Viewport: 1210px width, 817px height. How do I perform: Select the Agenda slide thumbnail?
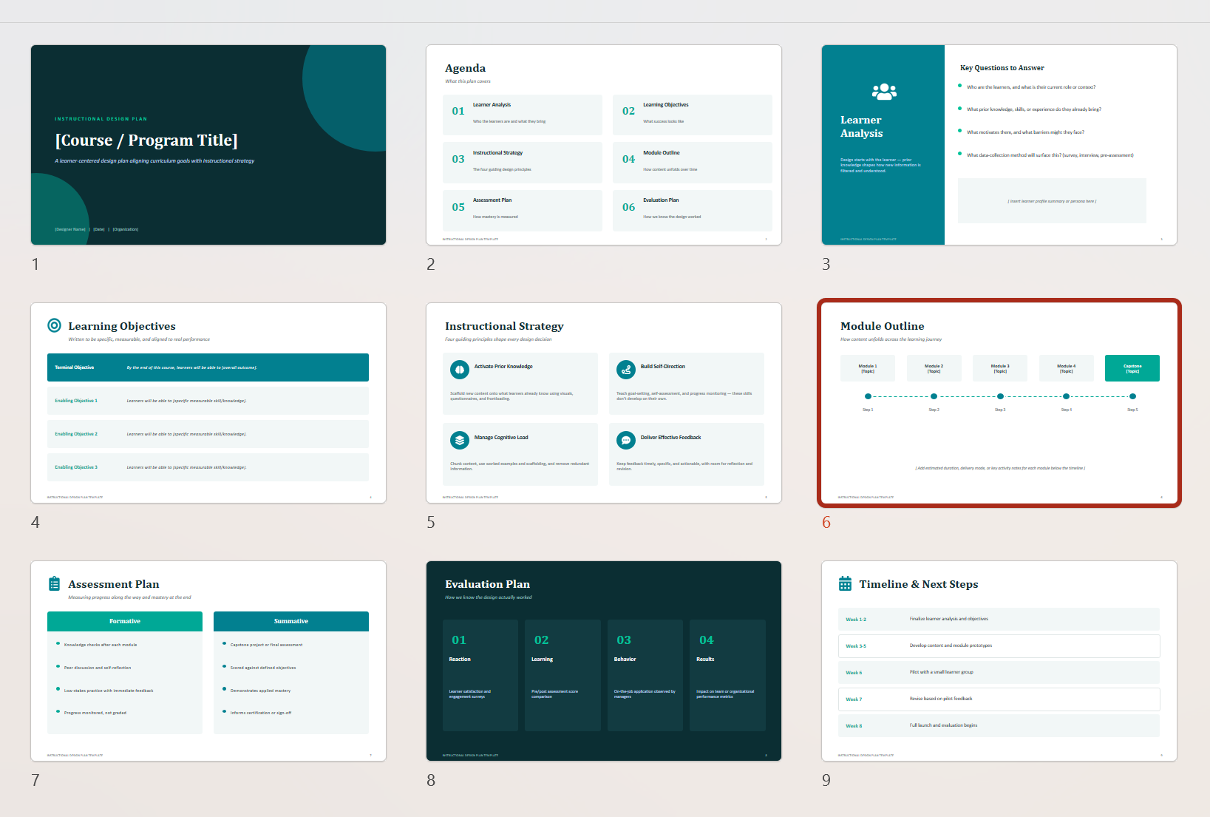[604, 145]
